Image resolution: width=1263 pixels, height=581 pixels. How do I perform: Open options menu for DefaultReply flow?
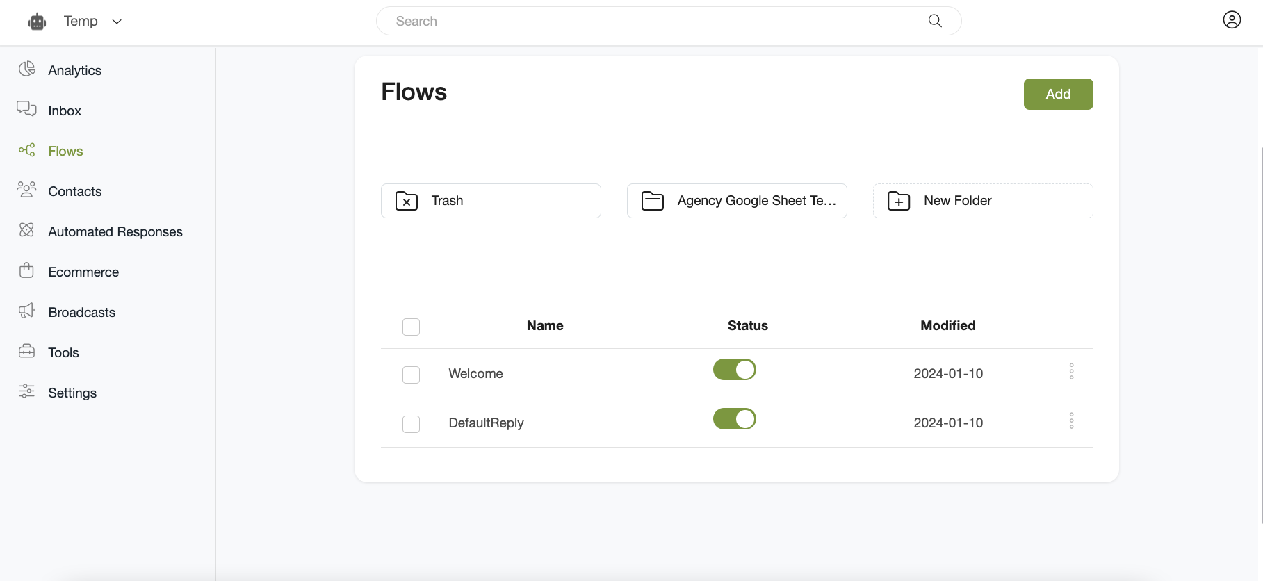click(x=1071, y=421)
